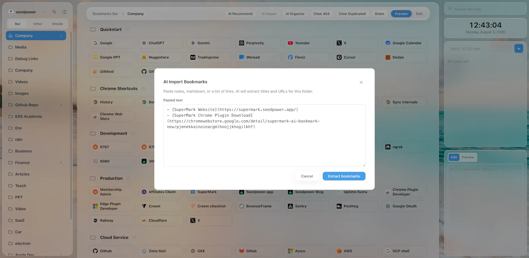Image resolution: width=529 pixels, height=258 pixels.
Task: Expand the Finance folder chevron
Action: 61,163
